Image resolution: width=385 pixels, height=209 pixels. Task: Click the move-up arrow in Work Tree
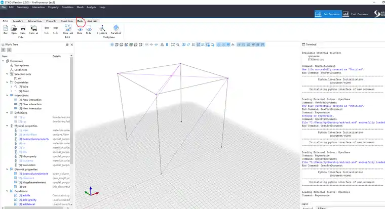click(4, 50)
